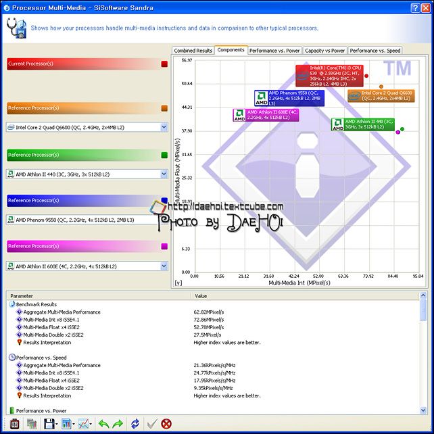Select the Multi-Media Int x8 iSSE4.1 72.86MPixel/s row

coord(213,320)
